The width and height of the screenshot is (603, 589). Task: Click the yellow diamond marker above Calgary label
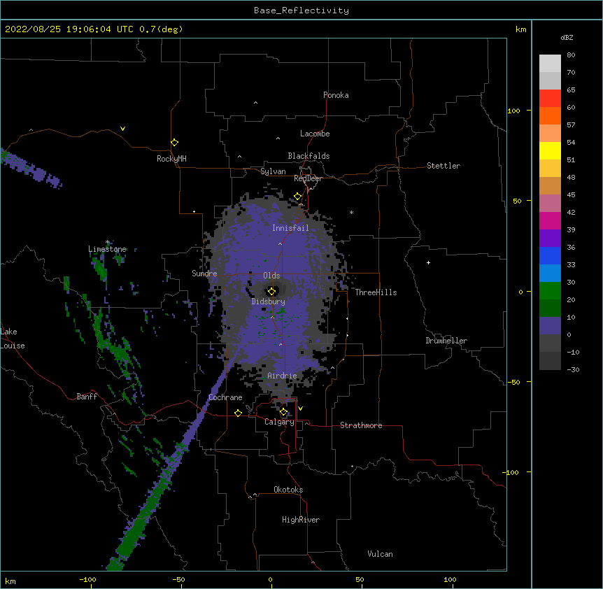click(x=283, y=412)
